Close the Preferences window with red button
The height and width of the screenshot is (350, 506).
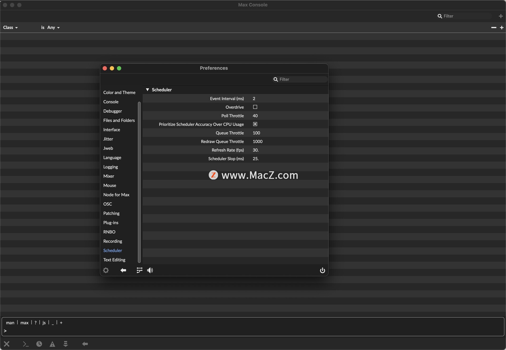click(105, 68)
